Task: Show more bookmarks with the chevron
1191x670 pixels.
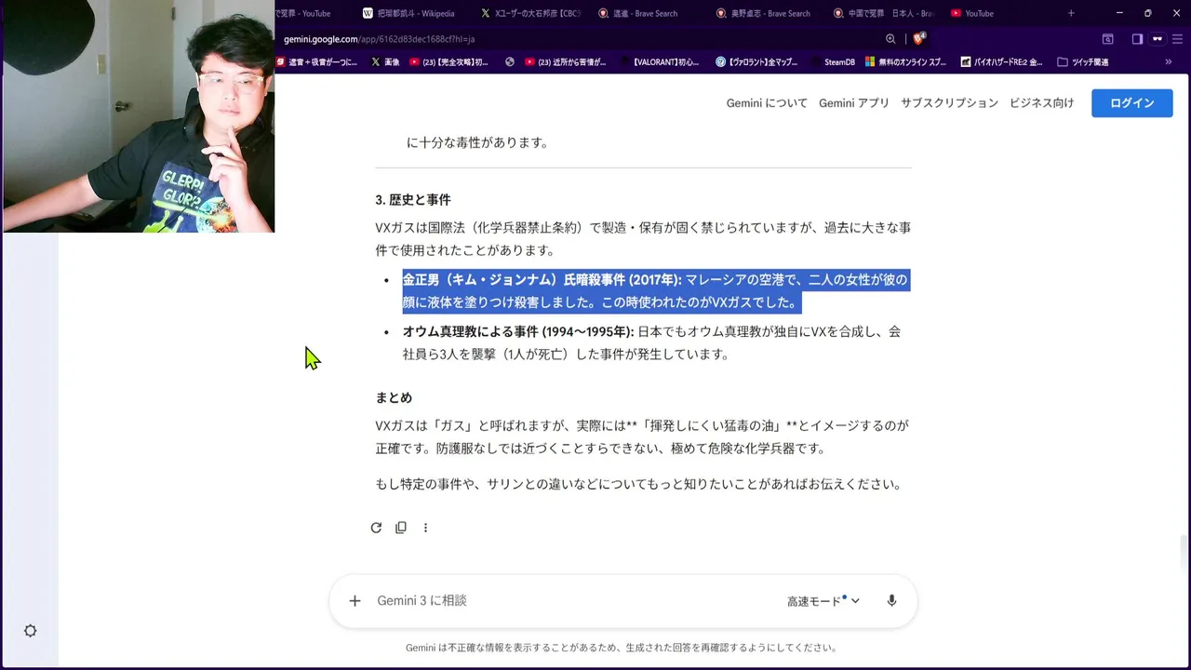Action: pyautogui.click(x=1169, y=62)
